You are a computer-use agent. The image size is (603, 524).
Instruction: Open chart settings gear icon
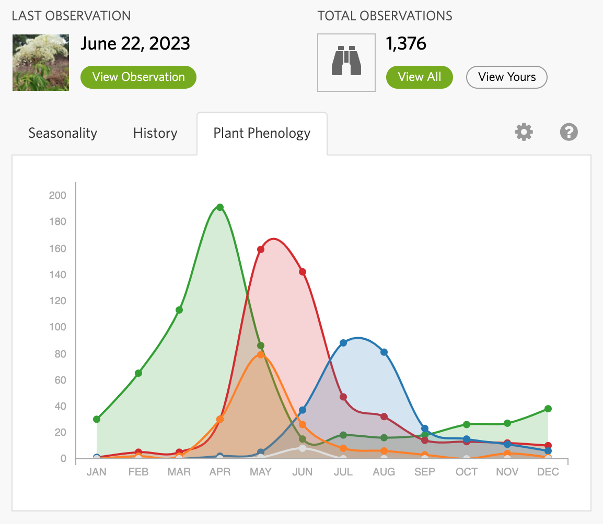524,133
